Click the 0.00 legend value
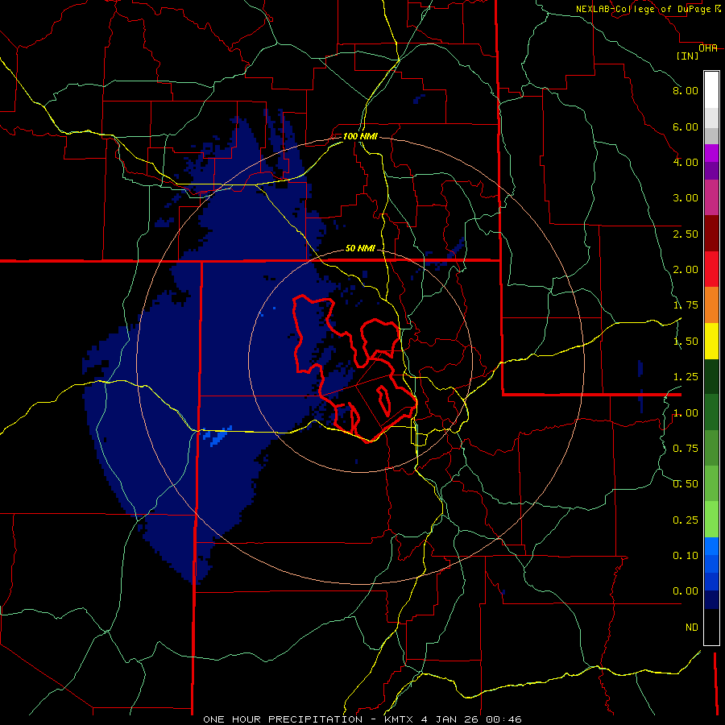 (686, 591)
